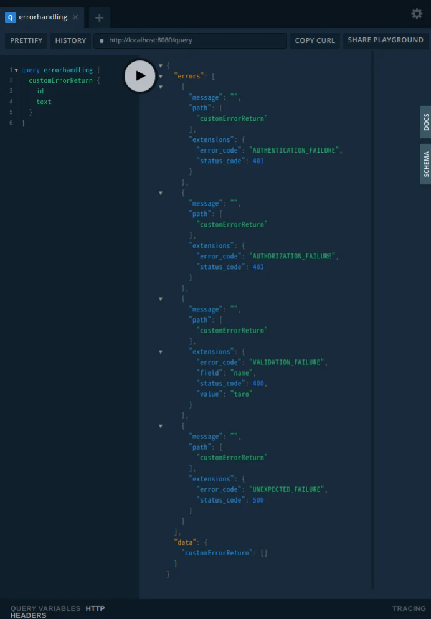This screenshot has height=619, width=431.
Task: Open the Schema side tab
Action: click(425, 164)
